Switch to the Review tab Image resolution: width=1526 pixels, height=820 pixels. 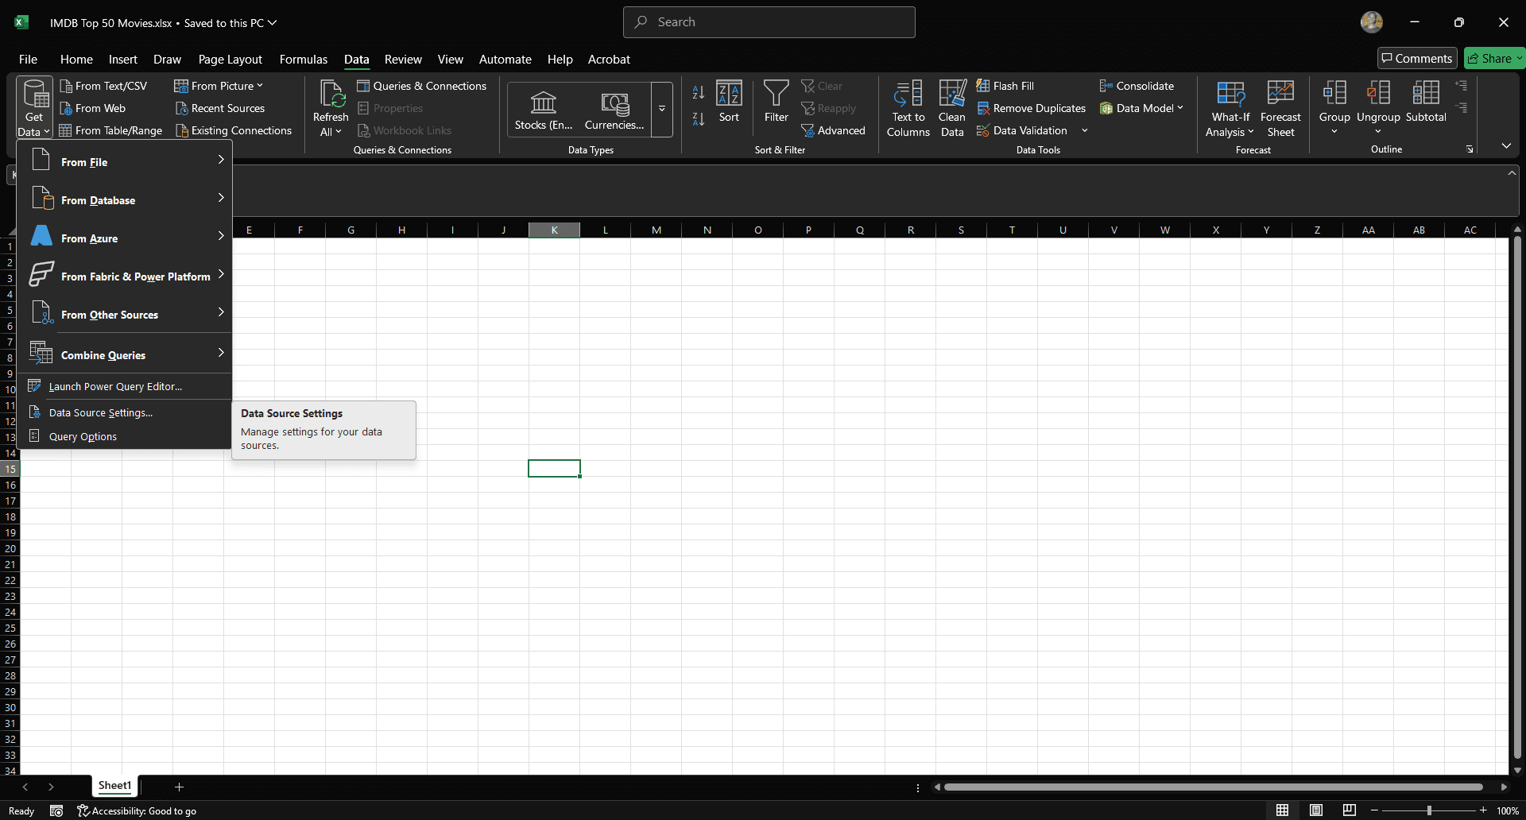click(403, 59)
